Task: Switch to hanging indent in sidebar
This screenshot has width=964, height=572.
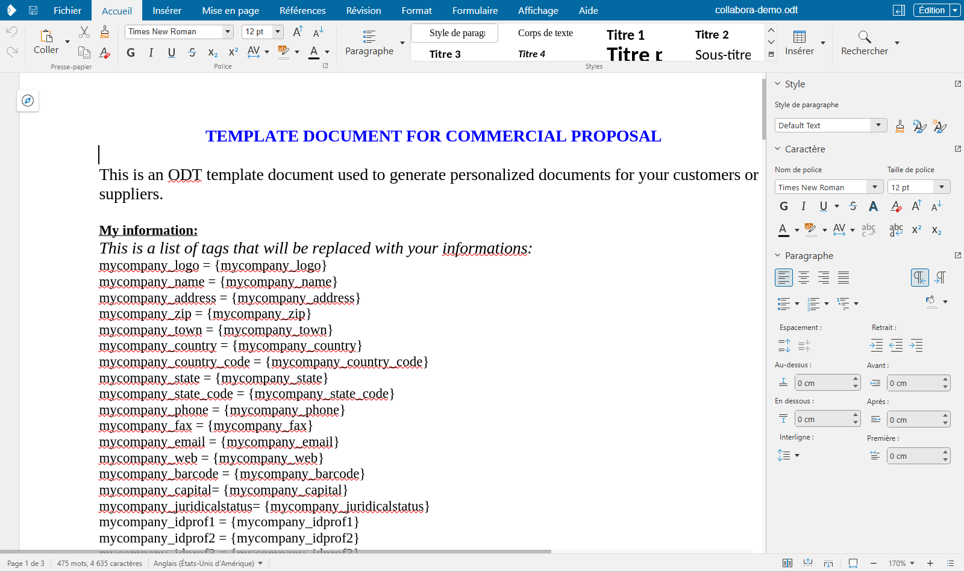Action: tap(916, 346)
